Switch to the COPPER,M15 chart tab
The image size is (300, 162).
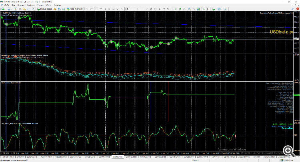[x=131, y=157]
